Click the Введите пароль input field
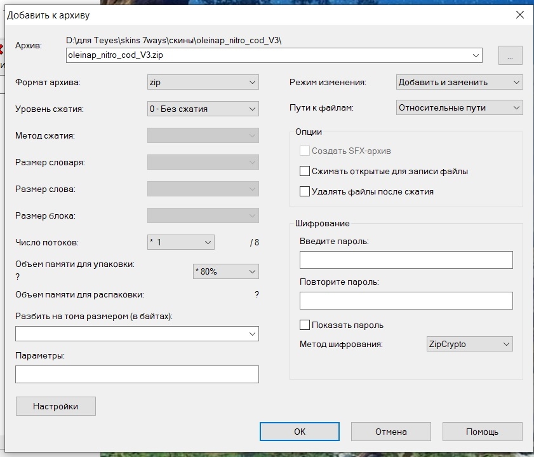Viewport: 534px width, 457px height. point(406,260)
